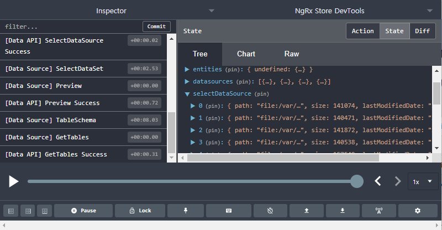This screenshot has height=230, width=442.
Task: Start playback with the play button
Action: (13, 181)
